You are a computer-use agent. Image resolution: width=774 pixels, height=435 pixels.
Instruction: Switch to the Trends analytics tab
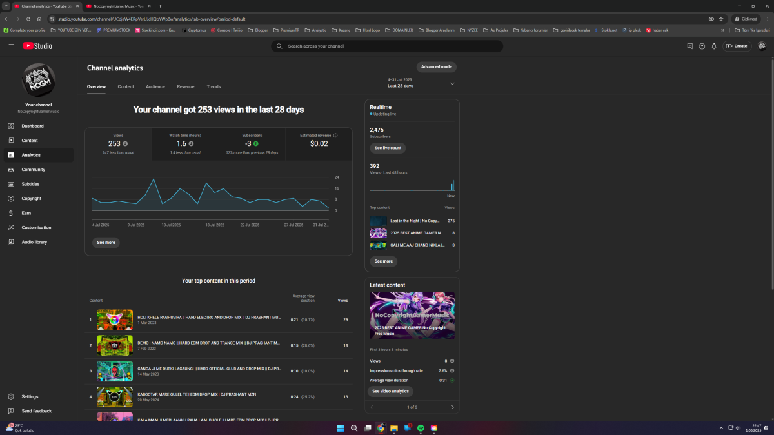(213, 86)
